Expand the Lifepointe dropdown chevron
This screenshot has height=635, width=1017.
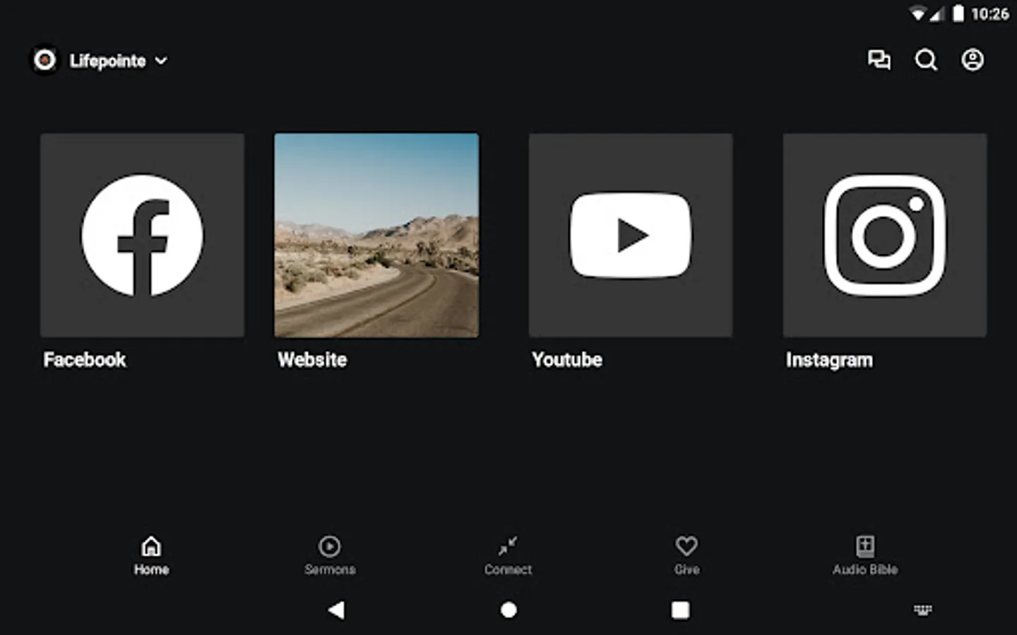click(x=161, y=61)
